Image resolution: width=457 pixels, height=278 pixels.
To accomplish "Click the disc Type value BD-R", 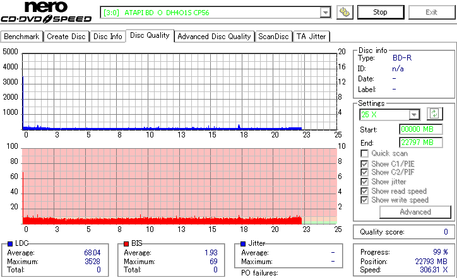I will pyautogui.click(x=402, y=58).
